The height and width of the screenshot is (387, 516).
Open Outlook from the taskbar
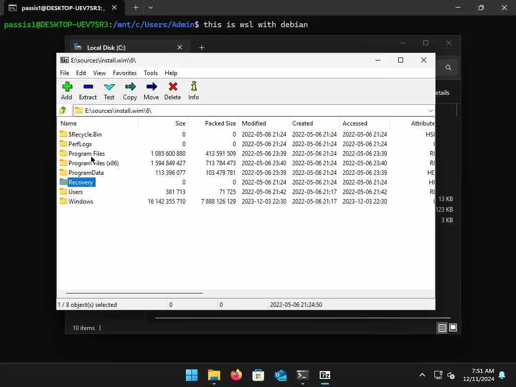pos(280,375)
